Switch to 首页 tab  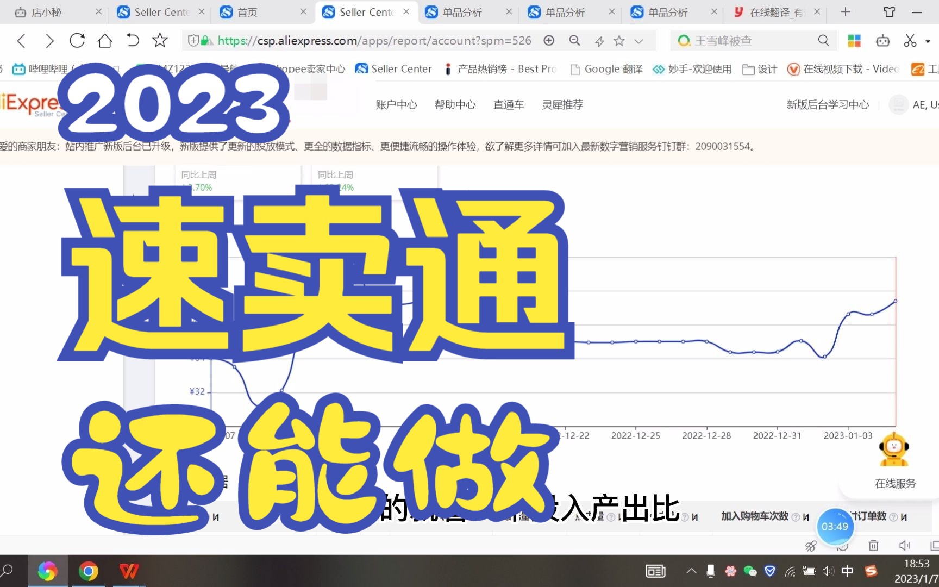click(262, 12)
